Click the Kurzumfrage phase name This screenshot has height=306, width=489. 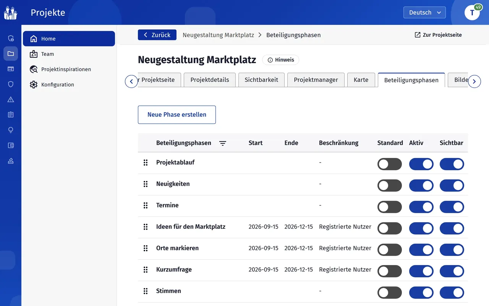tap(174, 270)
